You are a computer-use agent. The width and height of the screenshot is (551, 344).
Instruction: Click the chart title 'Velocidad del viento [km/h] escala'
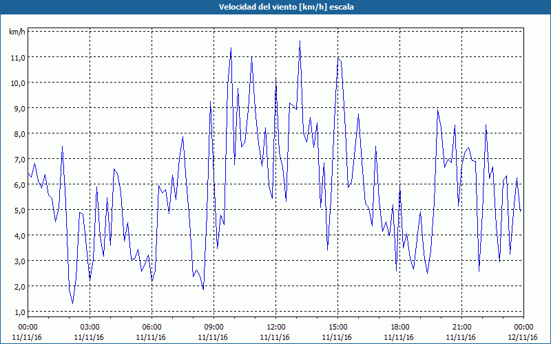pyautogui.click(x=286, y=7)
